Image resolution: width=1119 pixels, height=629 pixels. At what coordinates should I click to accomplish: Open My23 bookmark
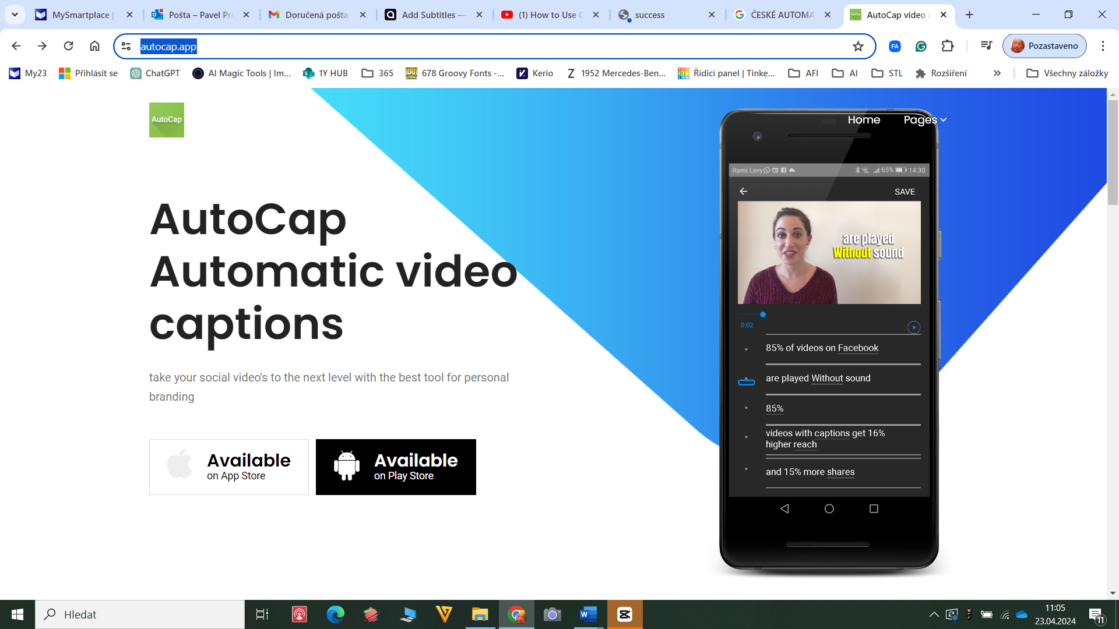tap(28, 73)
